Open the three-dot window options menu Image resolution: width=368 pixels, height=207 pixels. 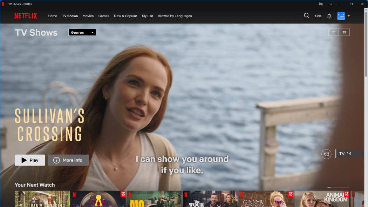click(330, 4)
